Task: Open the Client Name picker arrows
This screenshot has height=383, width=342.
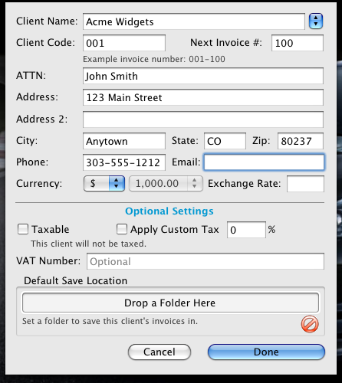Action: (x=316, y=21)
